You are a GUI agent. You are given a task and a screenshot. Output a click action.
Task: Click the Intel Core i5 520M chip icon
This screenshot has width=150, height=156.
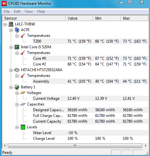point(17,47)
